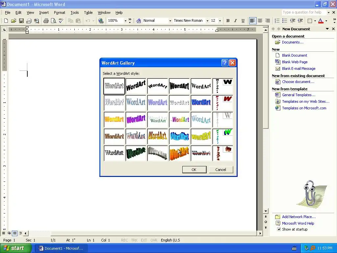337x253 pixels.
Task: Select the orange 3D WordArt style
Action: tap(179, 154)
